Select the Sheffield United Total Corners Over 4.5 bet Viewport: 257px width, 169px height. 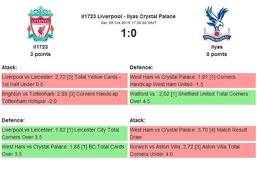click(192, 98)
